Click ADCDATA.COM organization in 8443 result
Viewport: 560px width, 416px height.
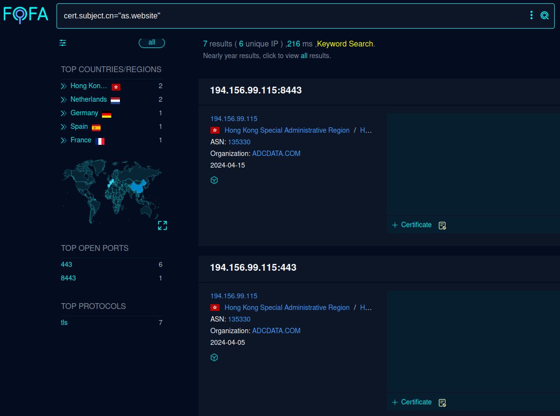[276, 154]
